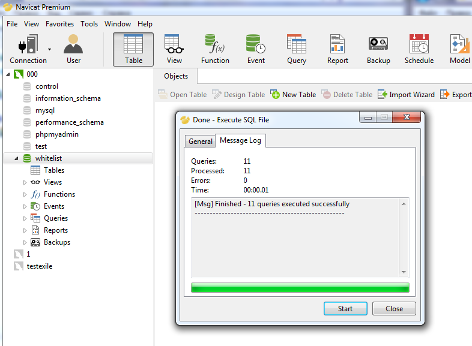This screenshot has width=472, height=346.
Task: Expand the Reports tree node
Action: [25, 230]
